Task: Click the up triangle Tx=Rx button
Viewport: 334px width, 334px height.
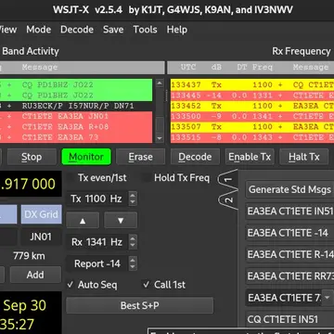Action: (83, 220)
